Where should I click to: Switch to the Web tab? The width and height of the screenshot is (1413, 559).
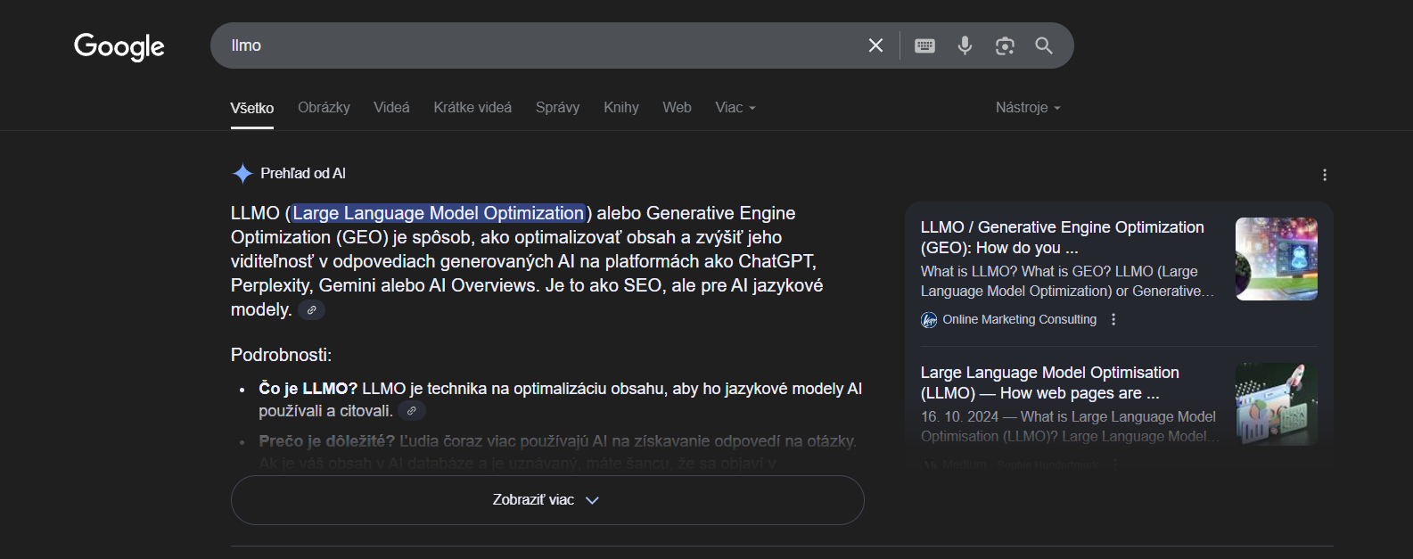[677, 107]
